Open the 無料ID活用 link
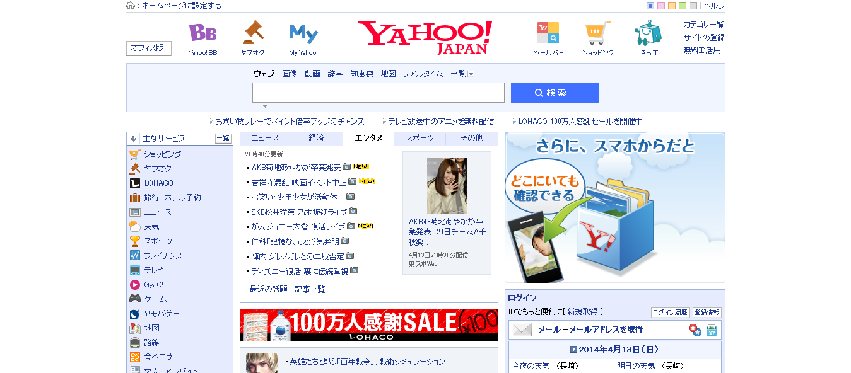Viewport: 851px width, 373px height. (702, 50)
